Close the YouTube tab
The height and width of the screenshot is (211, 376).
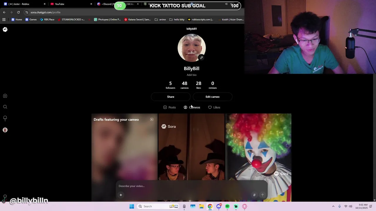91,4
